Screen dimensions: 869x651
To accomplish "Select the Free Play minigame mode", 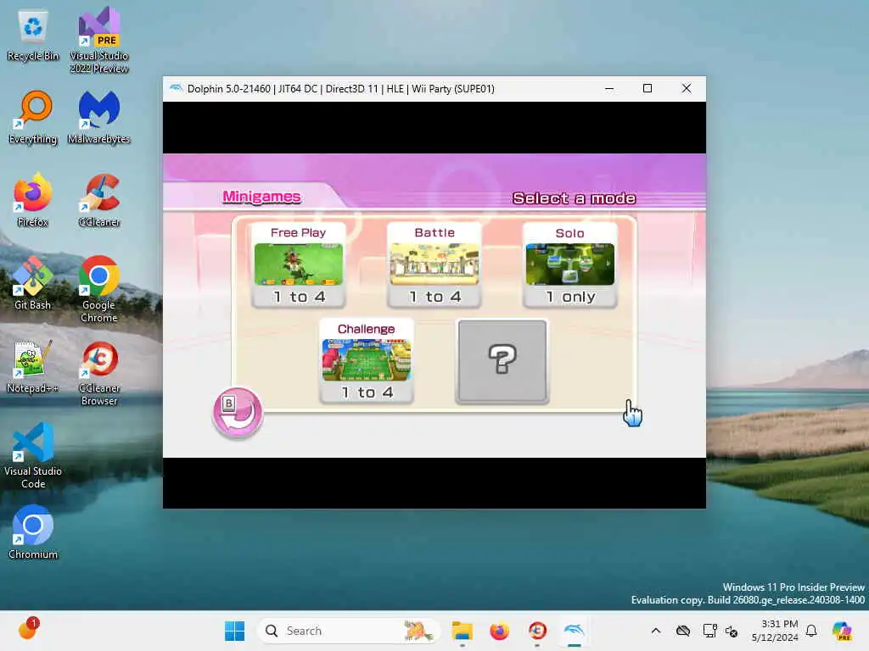I will coord(298,264).
